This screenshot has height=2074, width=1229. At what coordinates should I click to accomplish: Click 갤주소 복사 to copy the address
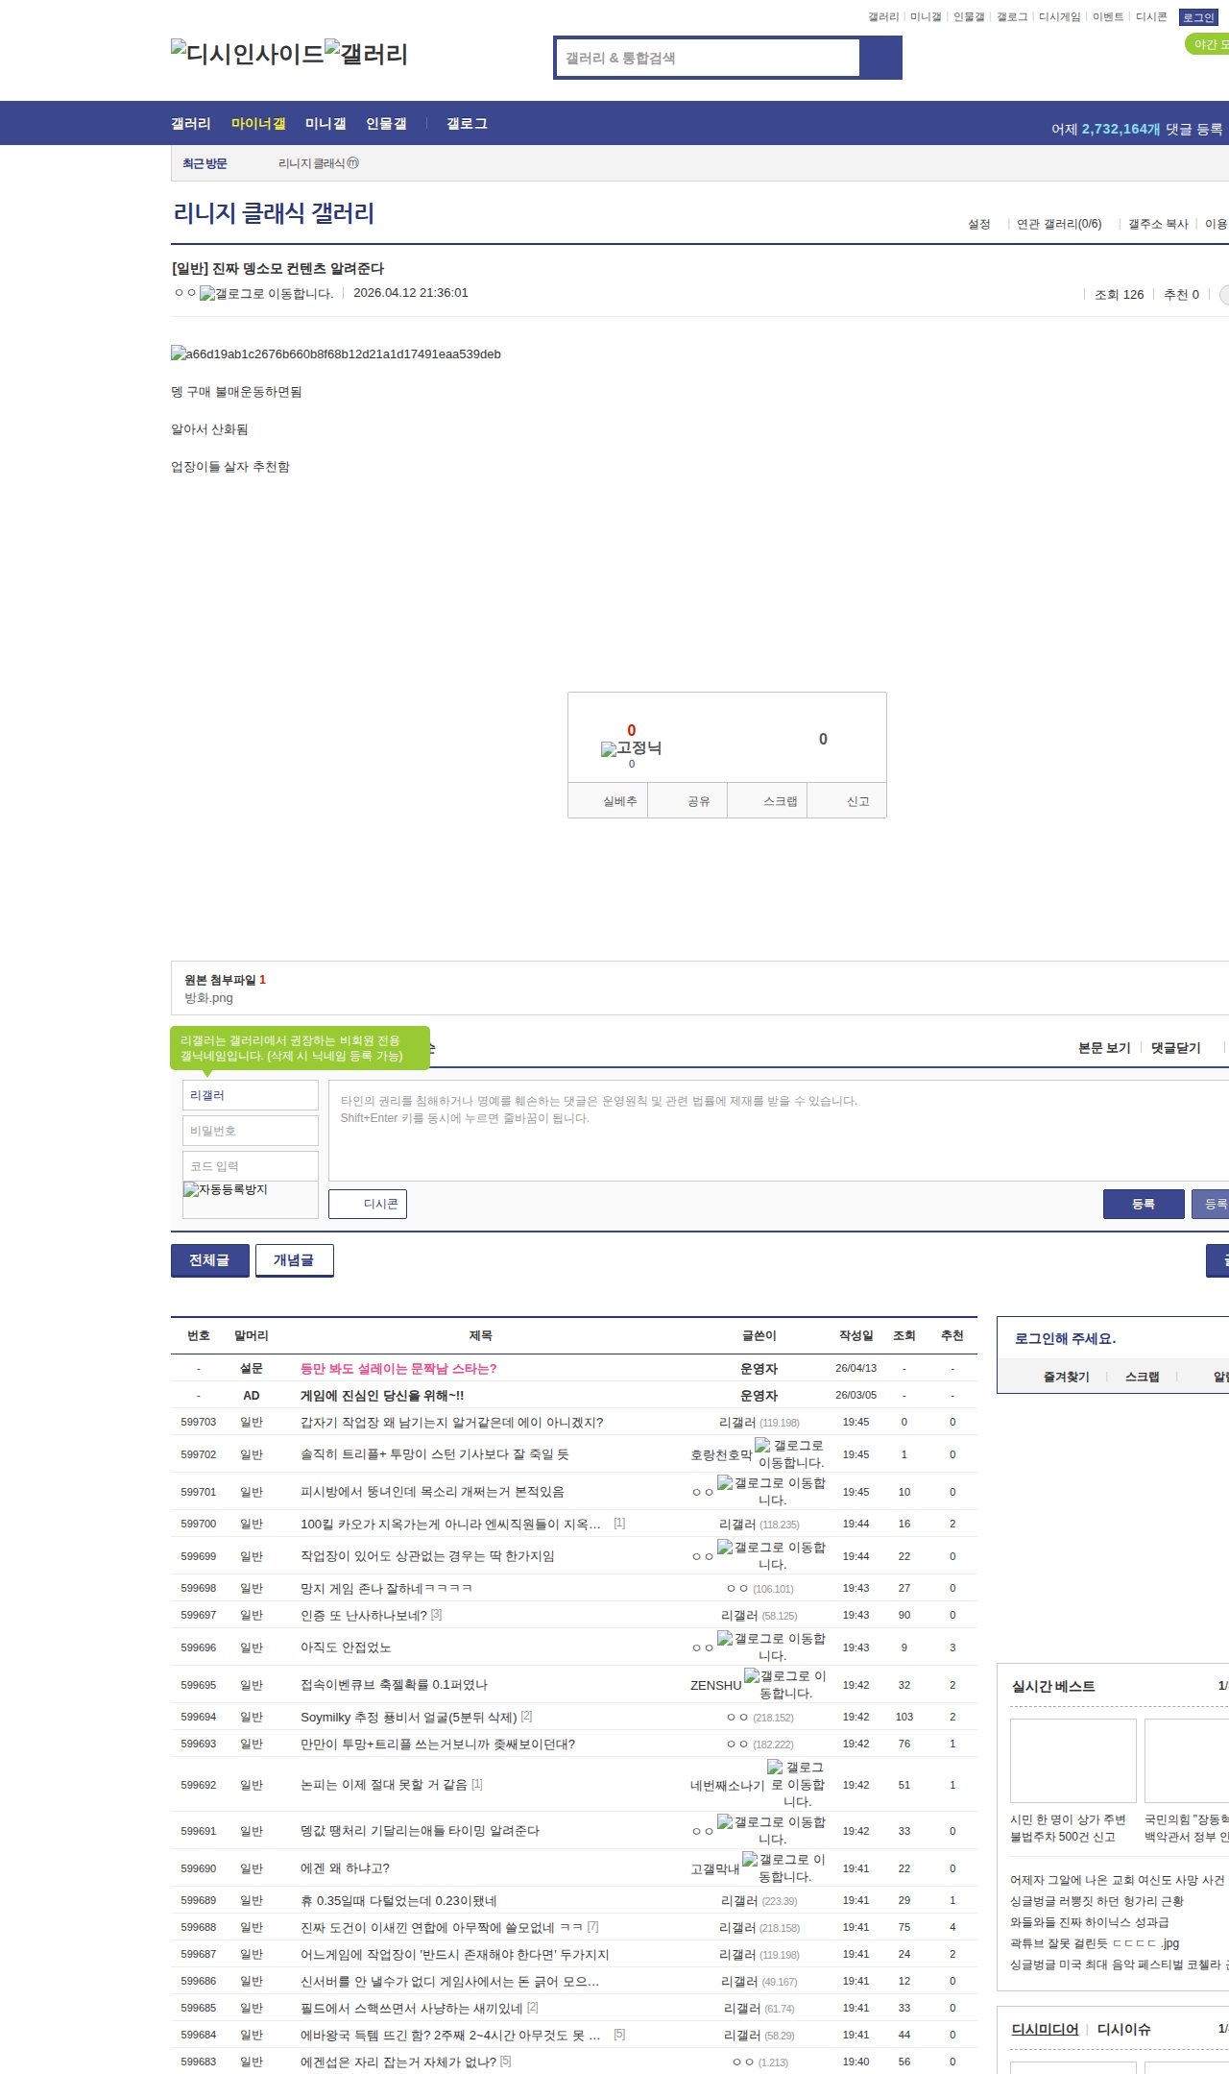coord(1158,224)
